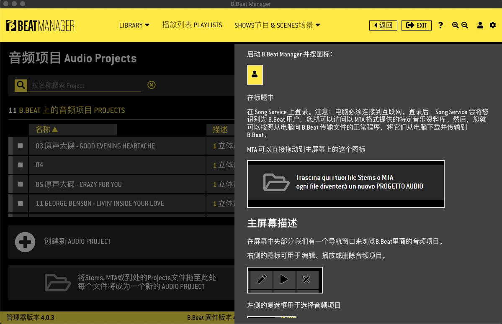Click the B.Beat Manager logo
502x324 pixels.
coord(40,26)
